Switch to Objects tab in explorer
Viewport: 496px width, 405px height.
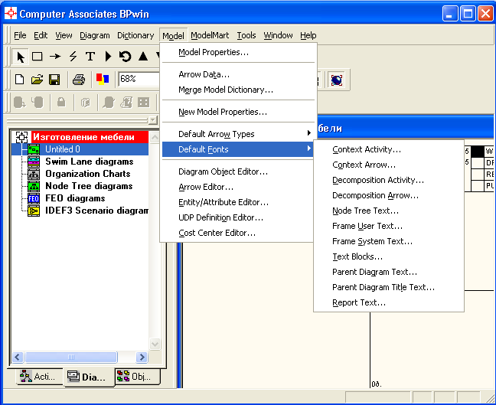pyautogui.click(x=138, y=377)
